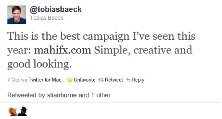Show the '1 other' retweeter
This screenshot has height=119, width=222.
pos(101,95)
